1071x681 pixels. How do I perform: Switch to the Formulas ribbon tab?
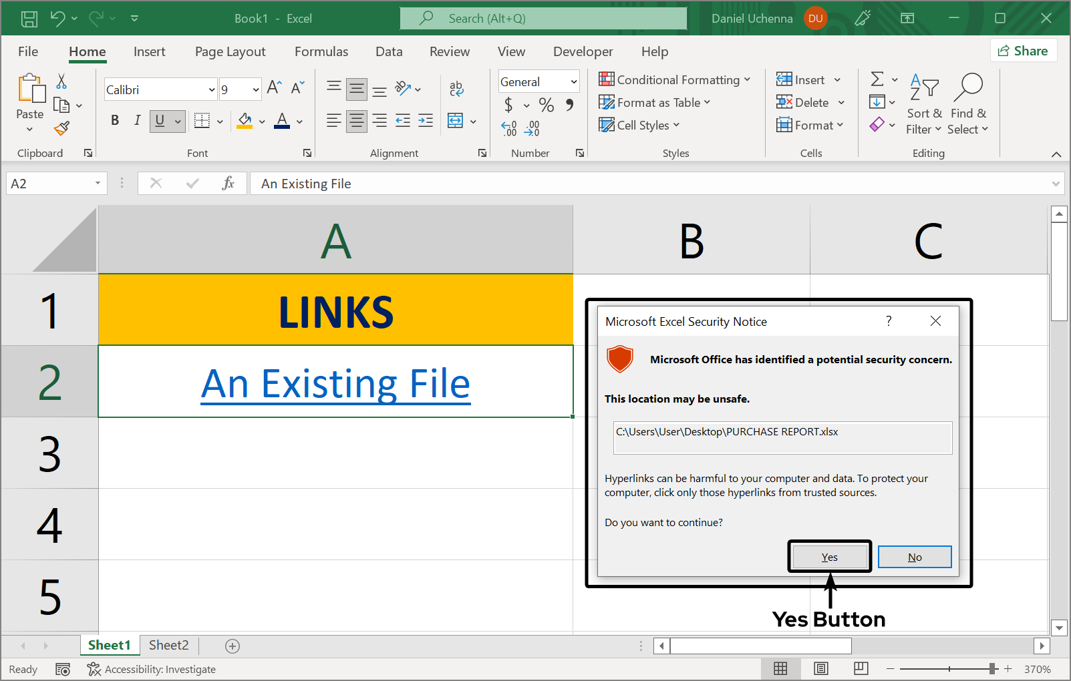click(x=321, y=51)
